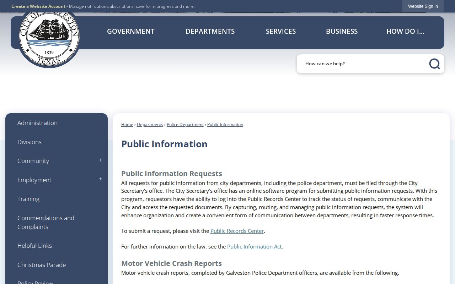The height and width of the screenshot is (284, 455).
Task: Select Employment in the sidebar
Action: tap(34, 180)
